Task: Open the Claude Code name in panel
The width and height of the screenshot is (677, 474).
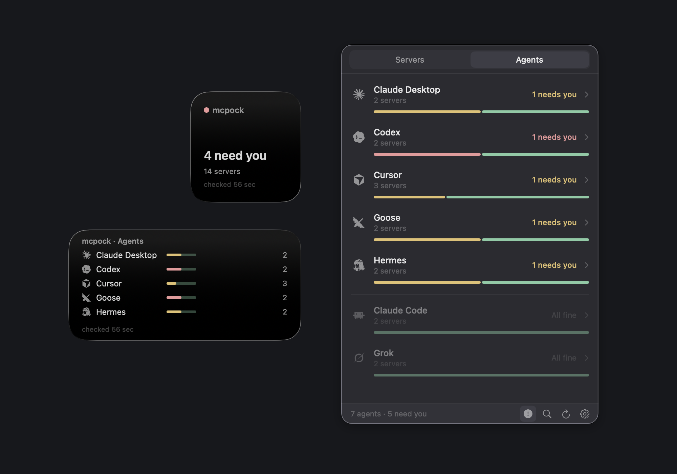Action: [400, 310]
